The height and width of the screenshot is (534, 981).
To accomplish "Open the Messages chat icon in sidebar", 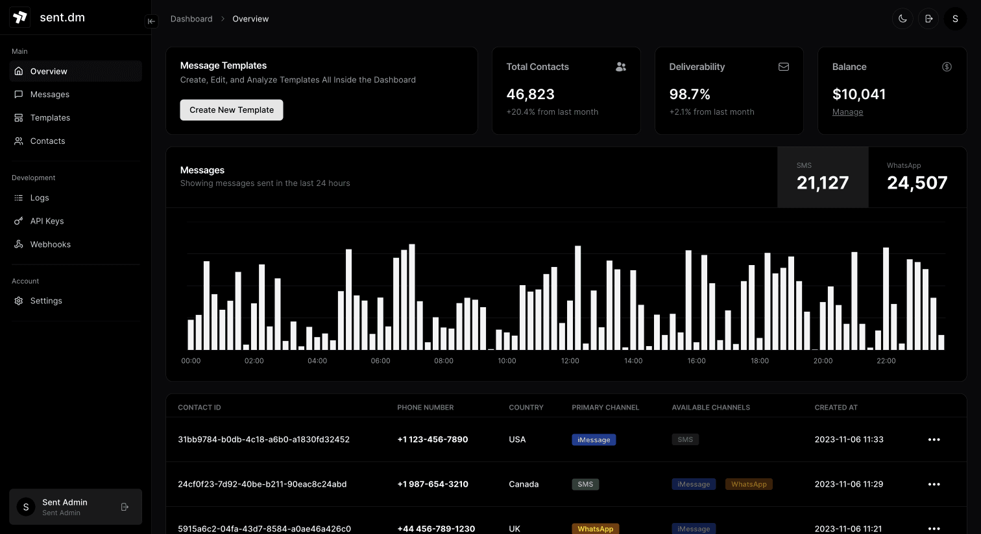I will coord(19,94).
